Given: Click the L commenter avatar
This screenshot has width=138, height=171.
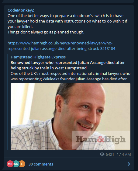Looking at the screenshot, I should (x=22, y=164).
